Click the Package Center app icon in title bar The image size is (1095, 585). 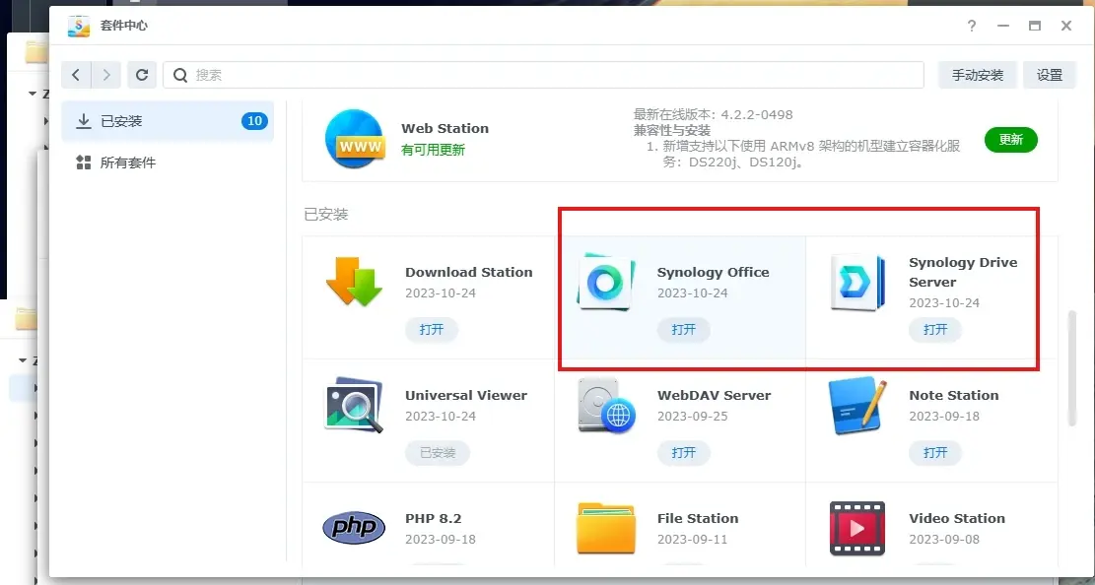pyautogui.click(x=79, y=26)
